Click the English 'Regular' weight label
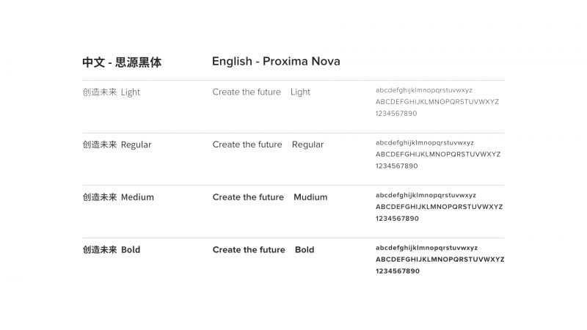The image size is (587, 330). [307, 144]
